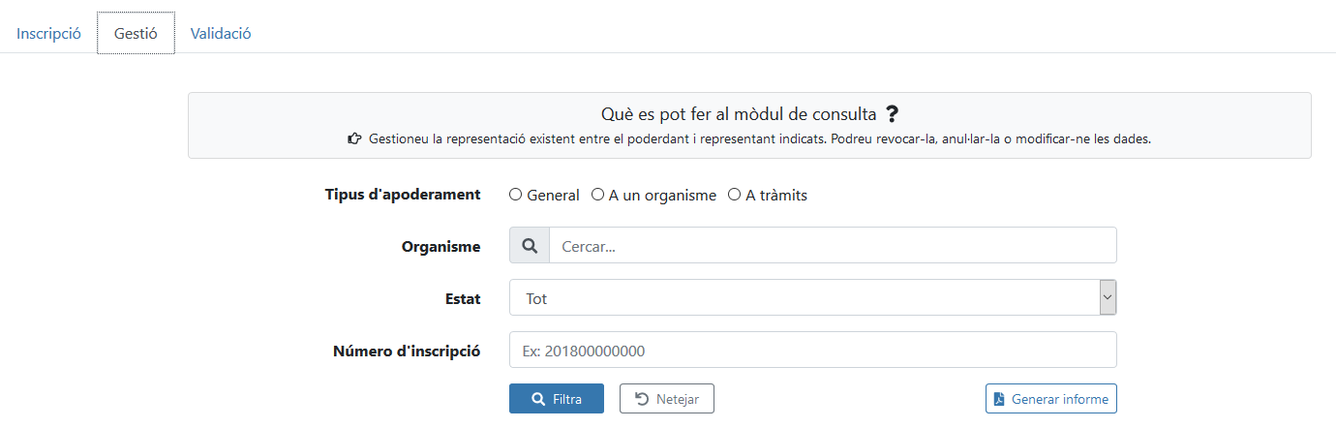Open the Validació tab
1336x428 pixels.
tap(221, 33)
